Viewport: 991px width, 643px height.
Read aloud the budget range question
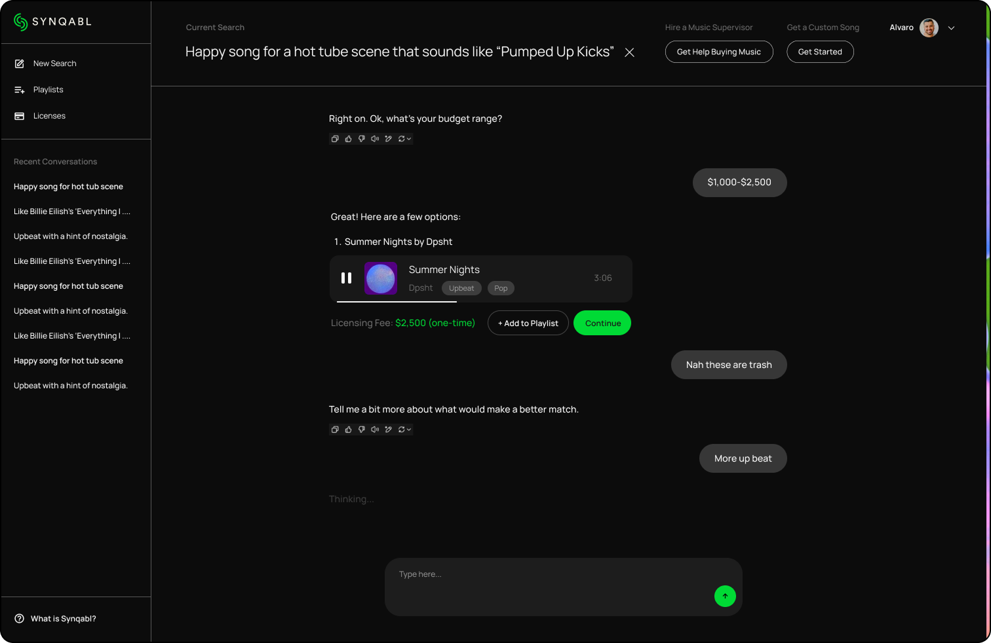(375, 139)
